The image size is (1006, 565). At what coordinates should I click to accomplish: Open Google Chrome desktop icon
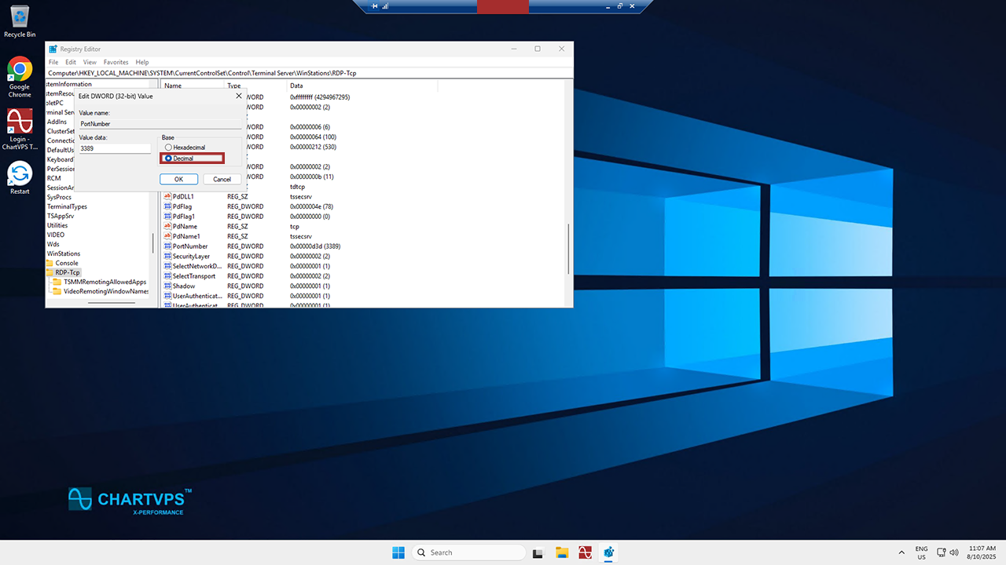(20, 70)
